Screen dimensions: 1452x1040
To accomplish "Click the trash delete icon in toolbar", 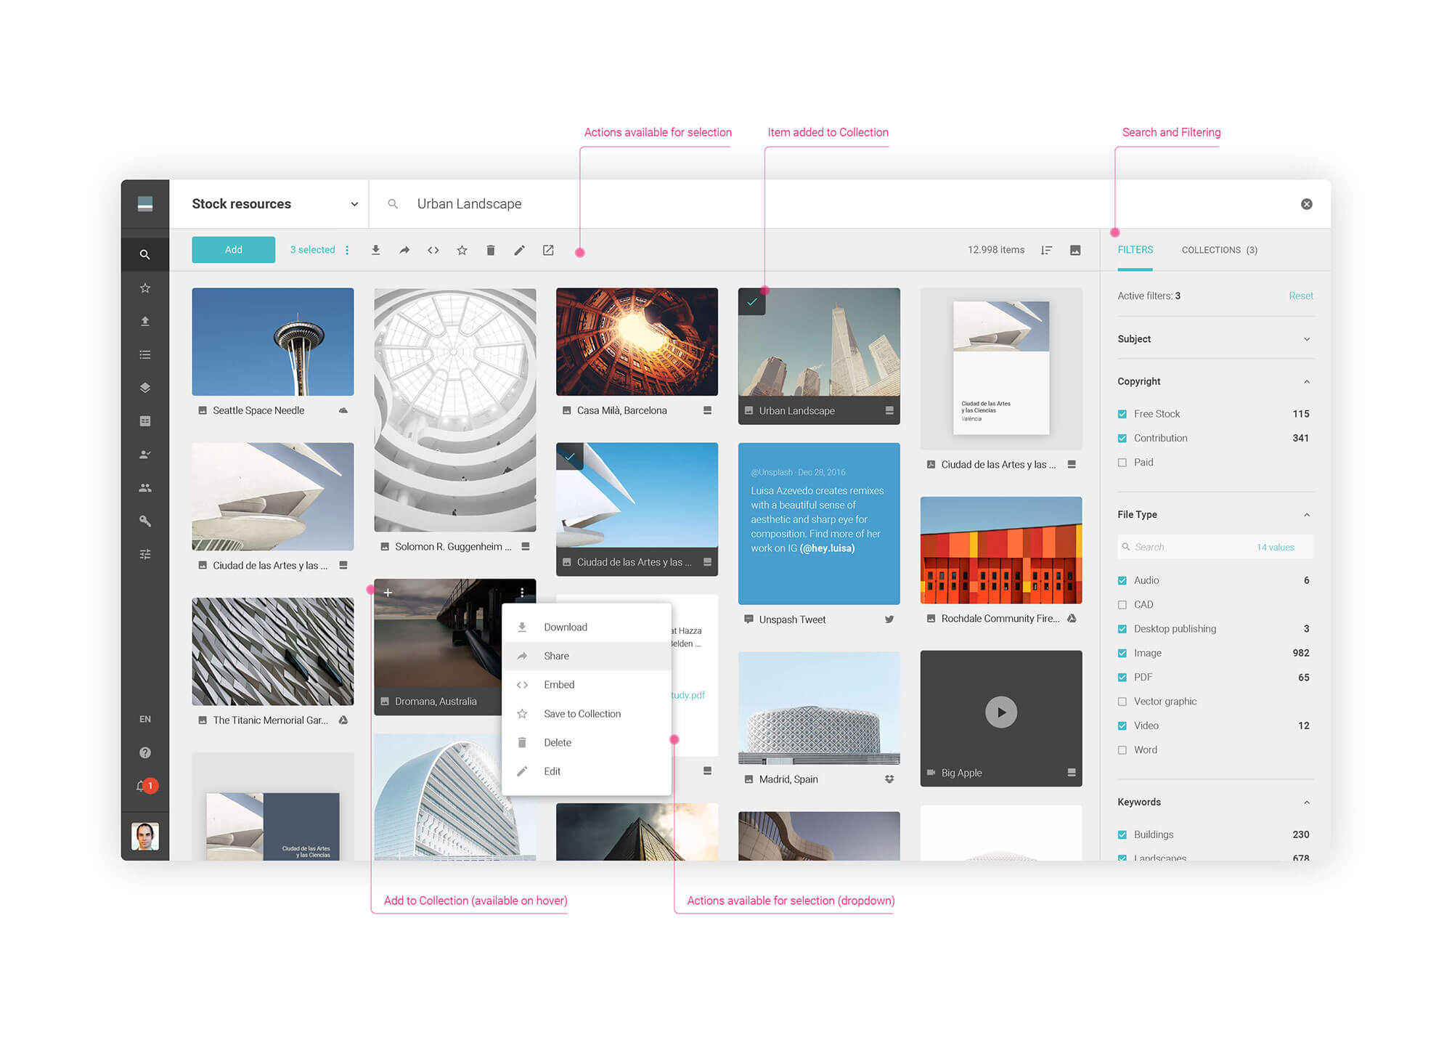I will [491, 250].
